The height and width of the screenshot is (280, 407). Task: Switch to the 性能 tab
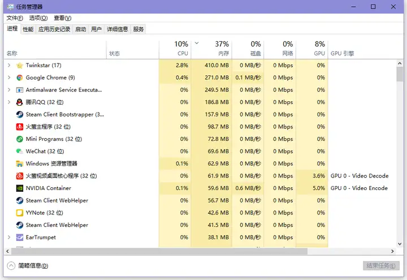click(28, 29)
